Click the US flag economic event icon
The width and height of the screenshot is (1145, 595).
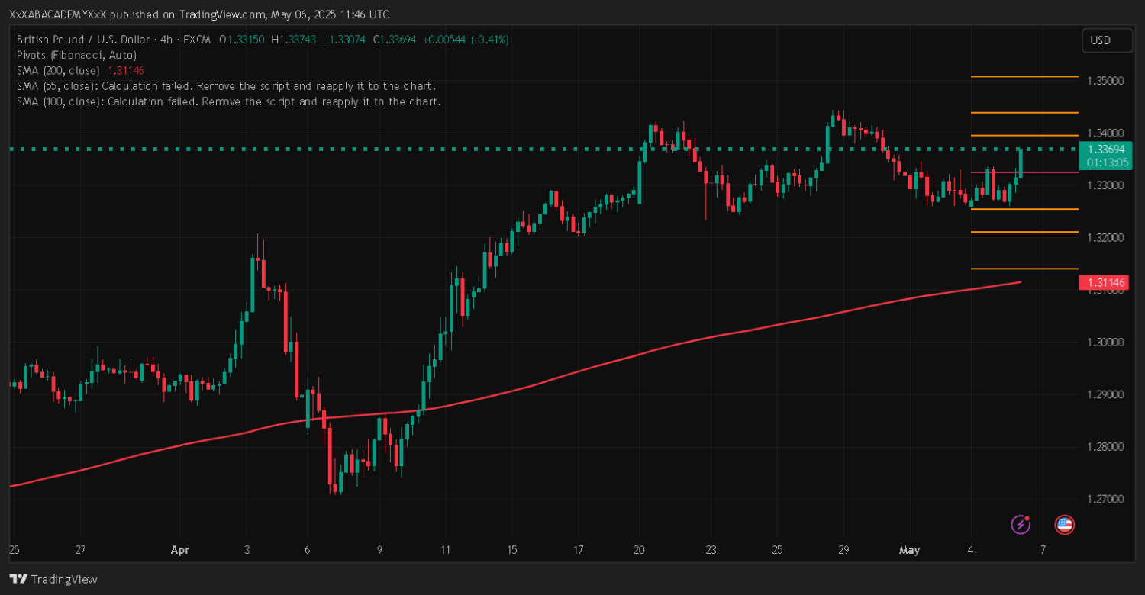click(1064, 524)
